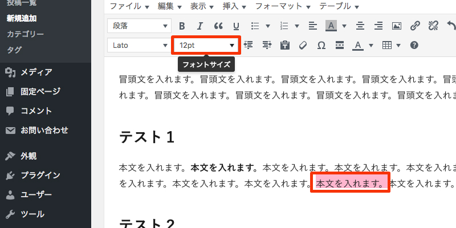Clear formatting with the eraser icon
The width and height of the screenshot is (456, 228).
[x=303, y=45]
